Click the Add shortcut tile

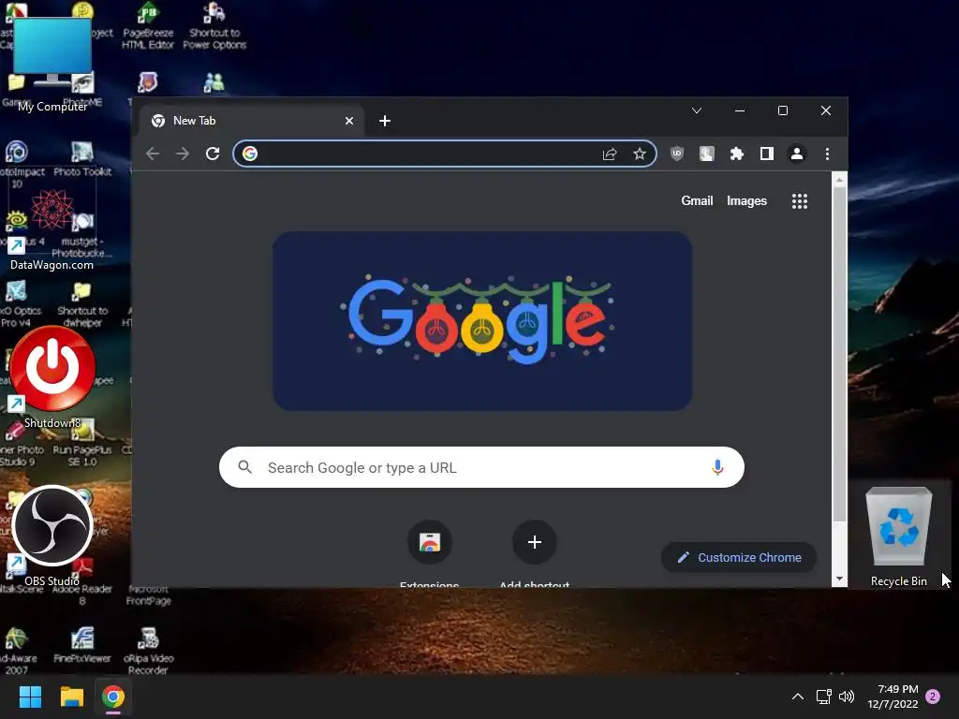click(534, 553)
